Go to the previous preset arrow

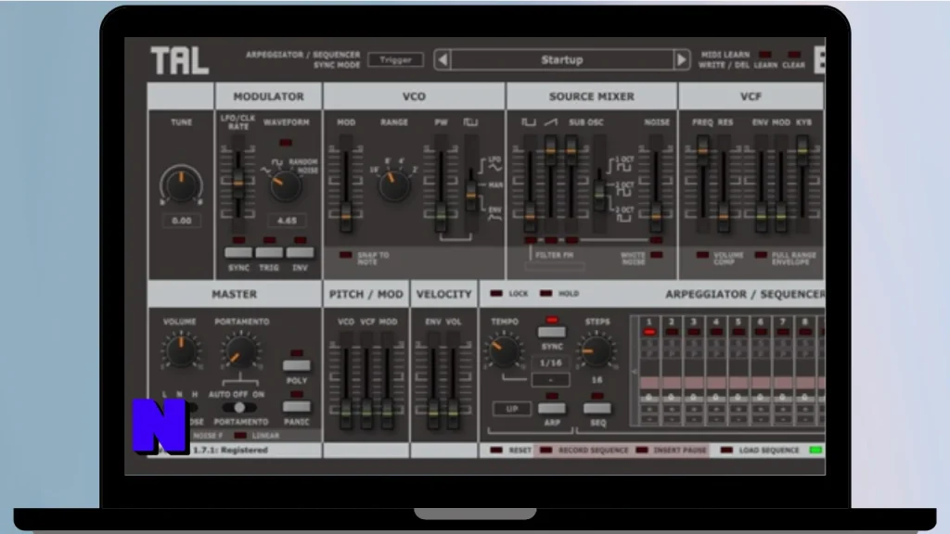point(443,60)
